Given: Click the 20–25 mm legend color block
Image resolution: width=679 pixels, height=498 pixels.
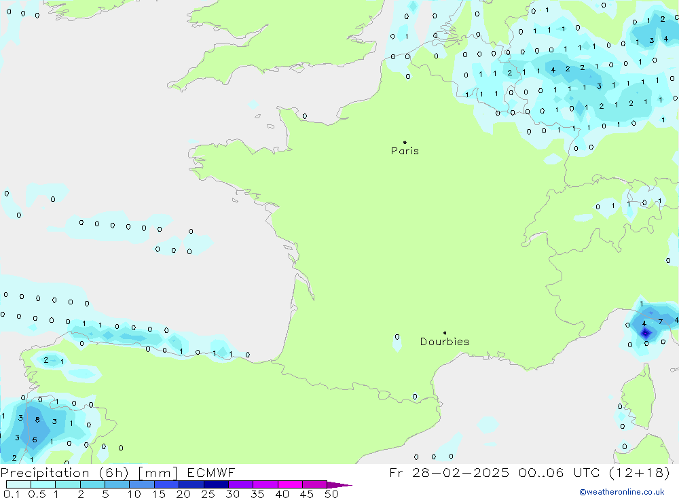Looking at the screenshot, I should click(x=191, y=484).
